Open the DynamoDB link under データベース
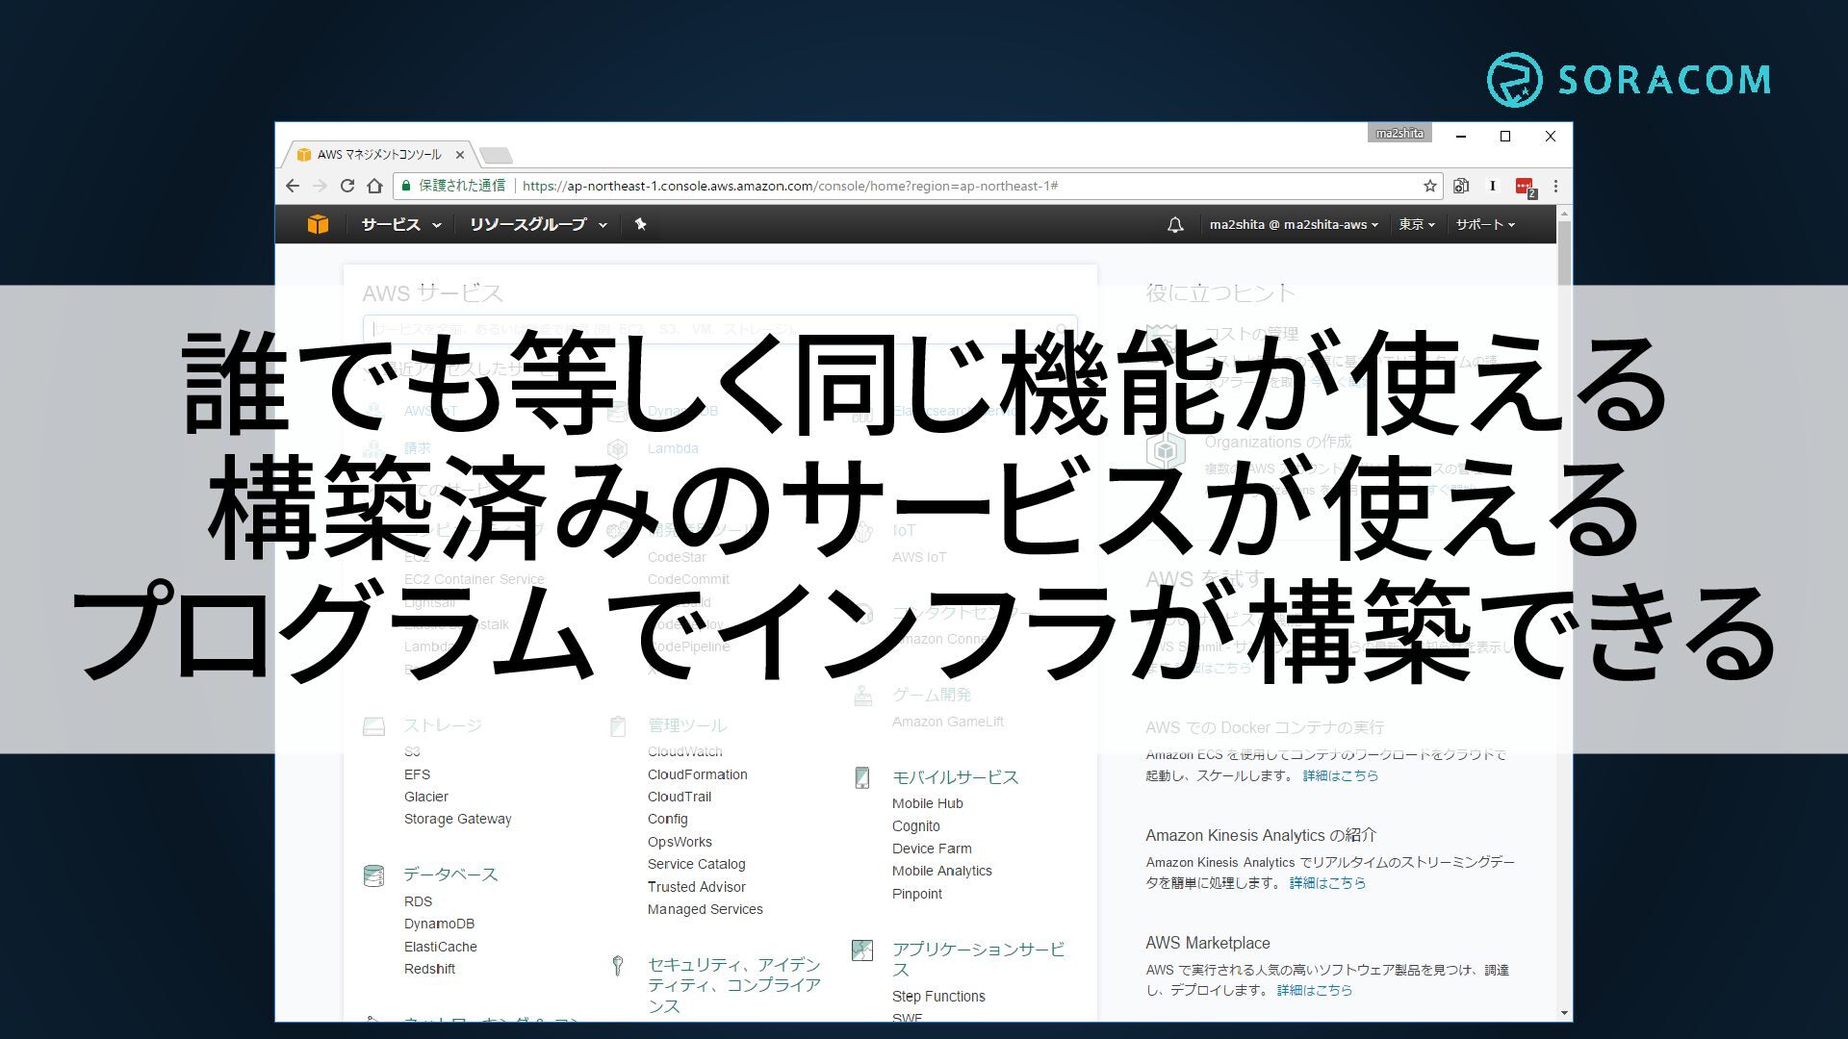Screen dimensions: 1848x1039 click(x=439, y=924)
